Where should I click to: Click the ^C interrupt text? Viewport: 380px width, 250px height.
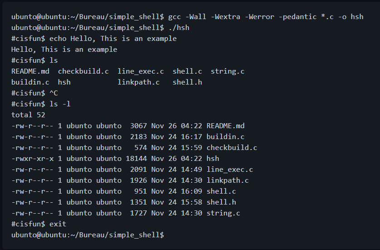pyautogui.click(x=54, y=93)
